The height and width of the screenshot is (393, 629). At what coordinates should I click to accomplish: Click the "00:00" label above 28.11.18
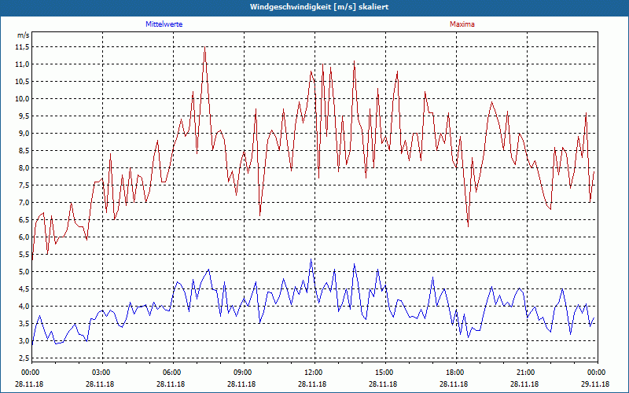point(29,373)
